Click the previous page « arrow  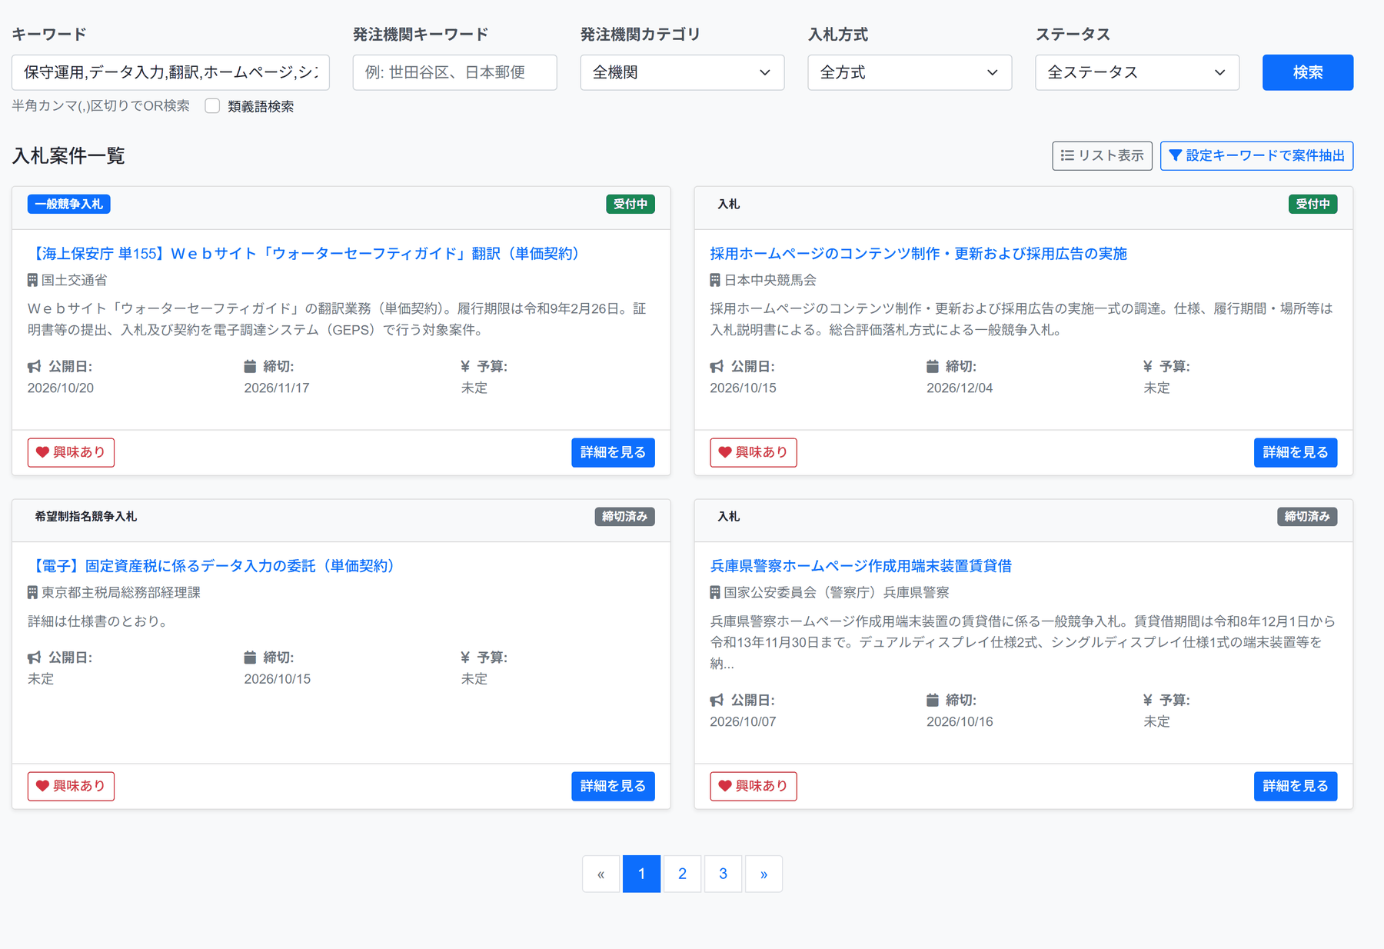pos(601,874)
